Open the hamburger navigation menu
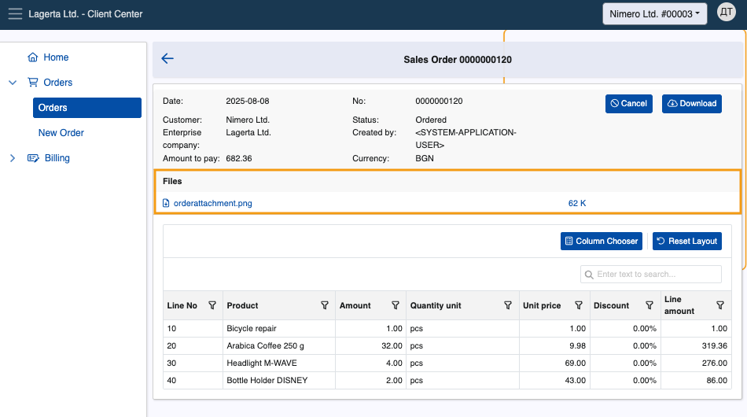Image resolution: width=747 pixels, height=417 pixels. point(15,14)
